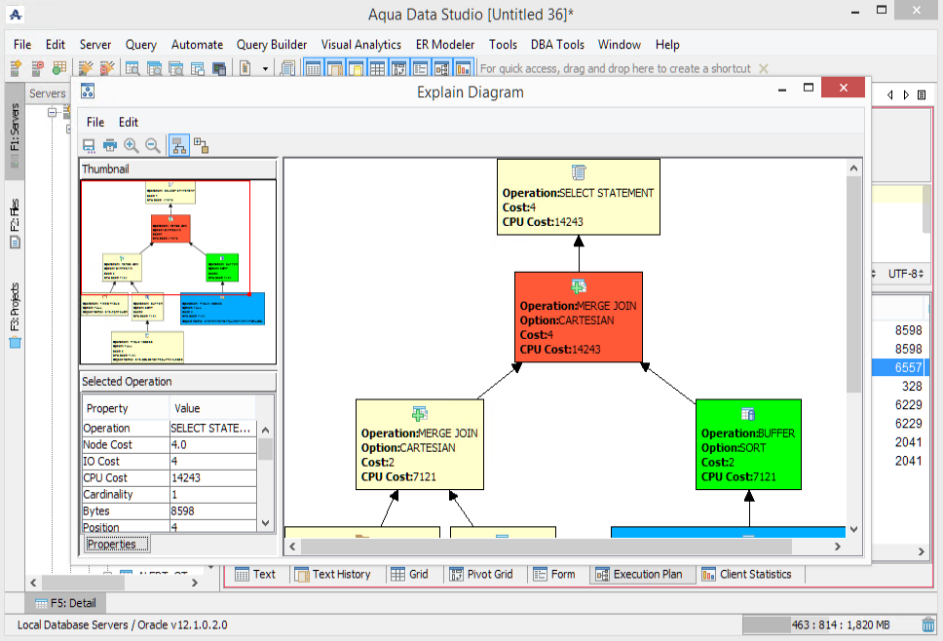Click properties table scroll down arrow
This screenshot has width=943, height=641.
(x=265, y=523)
